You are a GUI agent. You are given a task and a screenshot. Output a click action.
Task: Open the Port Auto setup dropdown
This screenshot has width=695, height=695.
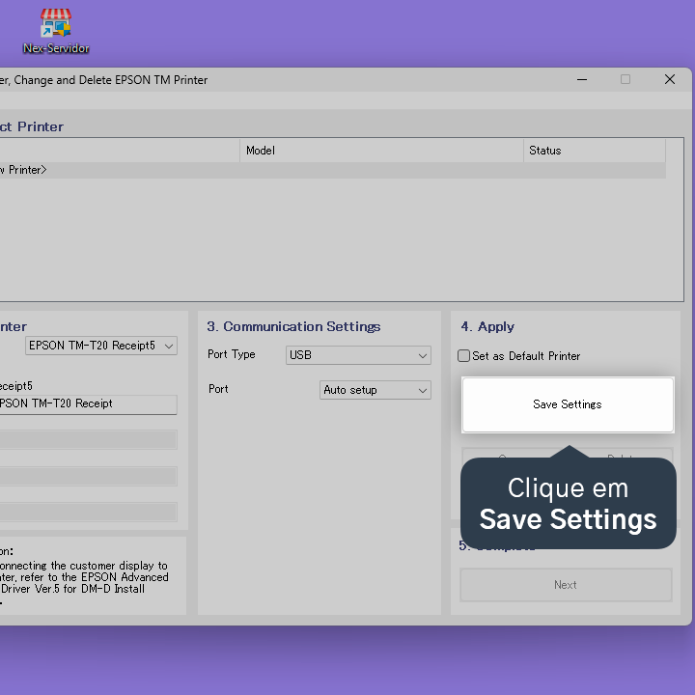[375, 390]
